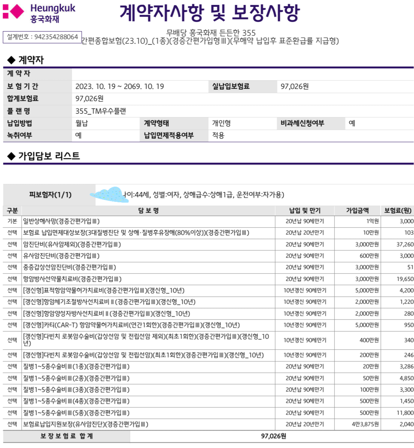Click the 51 premium value

pos(410,267)
